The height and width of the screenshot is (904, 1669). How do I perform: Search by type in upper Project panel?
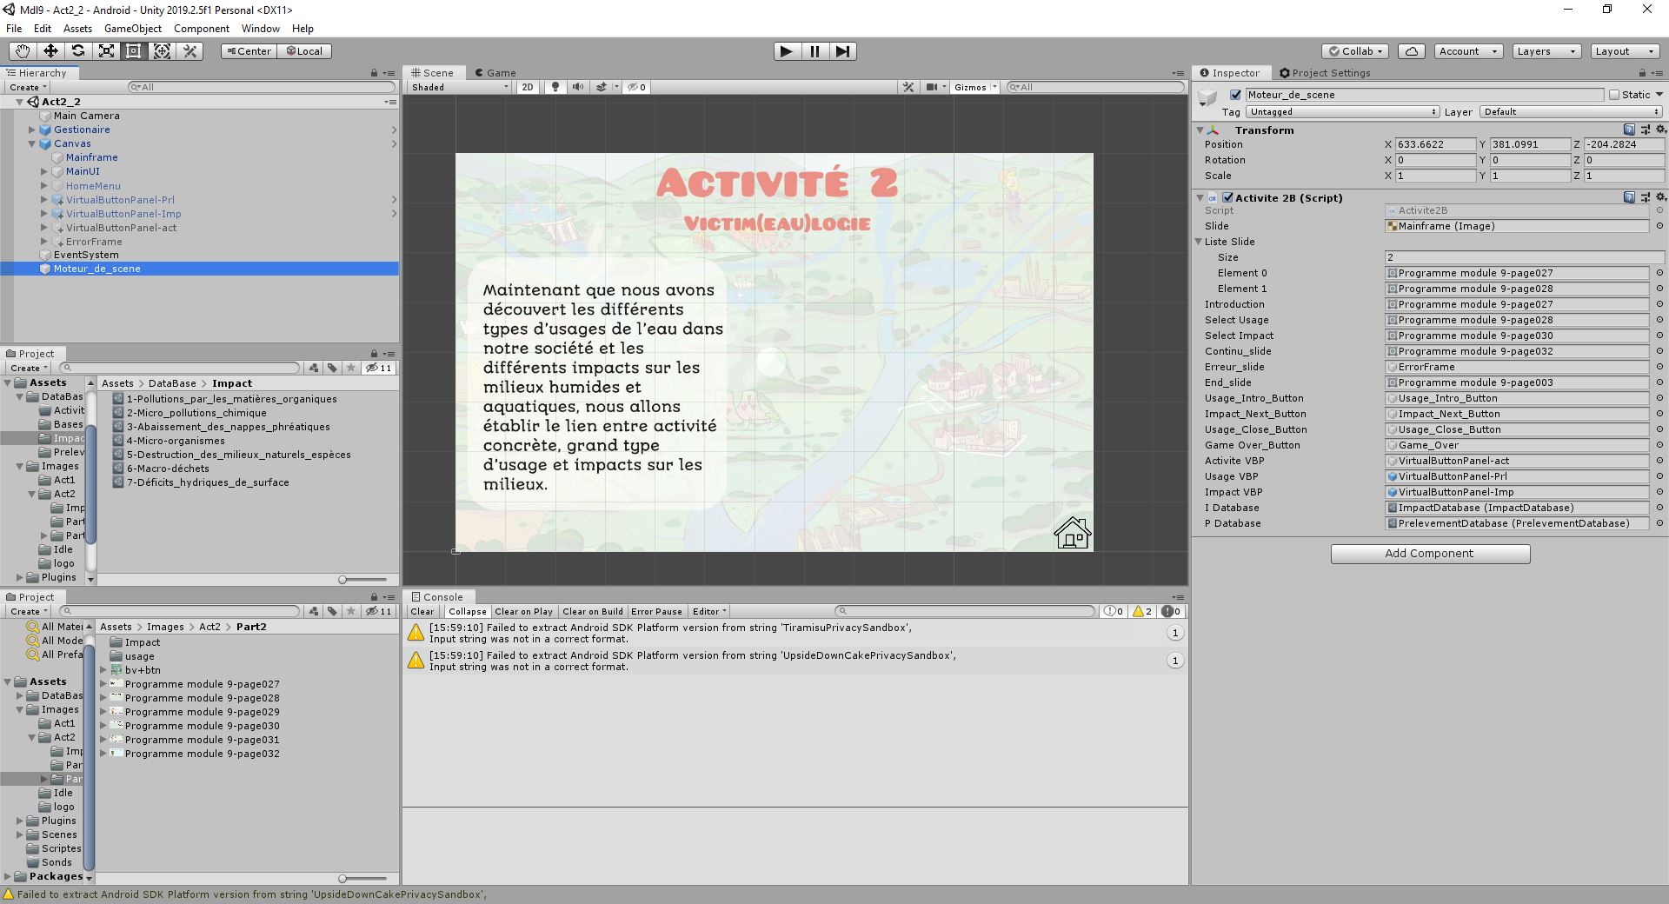[x=314, y=368]
